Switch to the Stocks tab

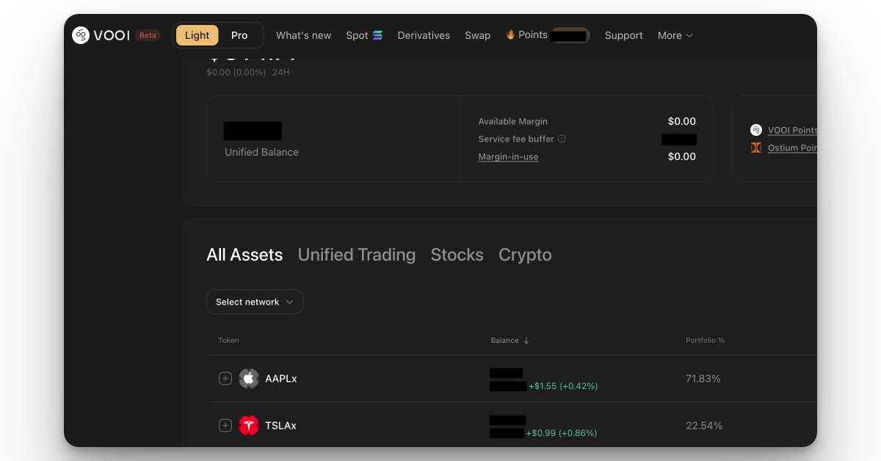(x=457, y=255)
